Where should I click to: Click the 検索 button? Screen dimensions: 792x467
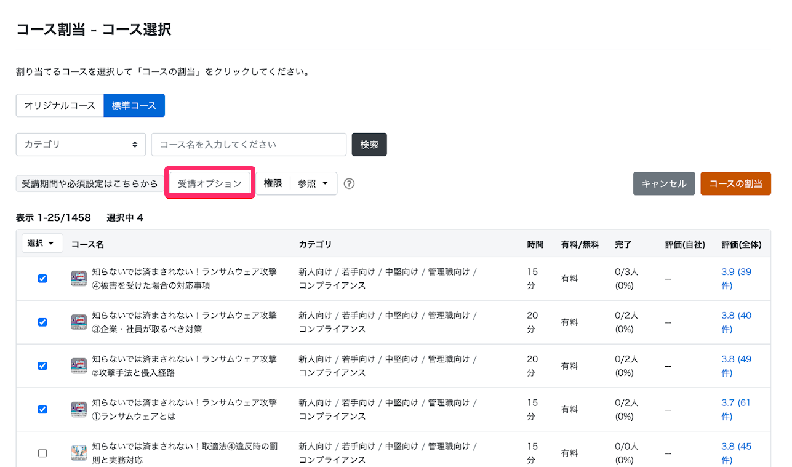(369, 145)
